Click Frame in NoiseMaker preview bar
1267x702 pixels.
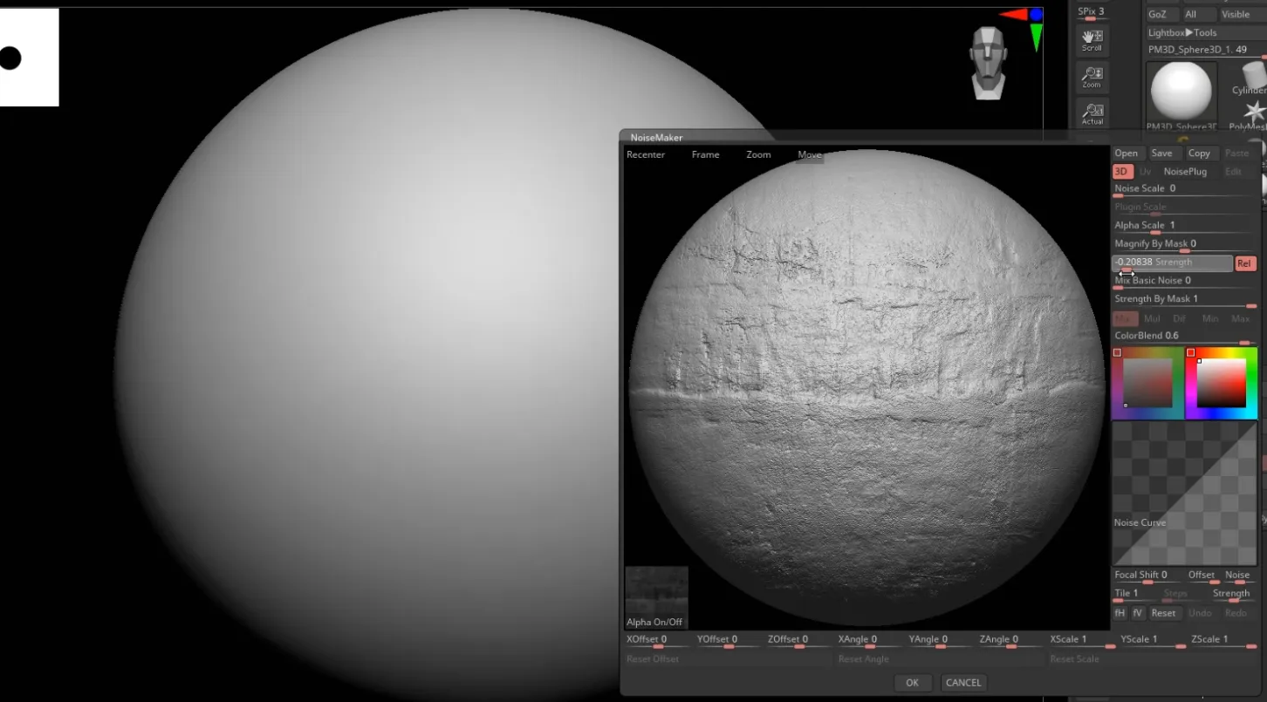tap(705, 154)
